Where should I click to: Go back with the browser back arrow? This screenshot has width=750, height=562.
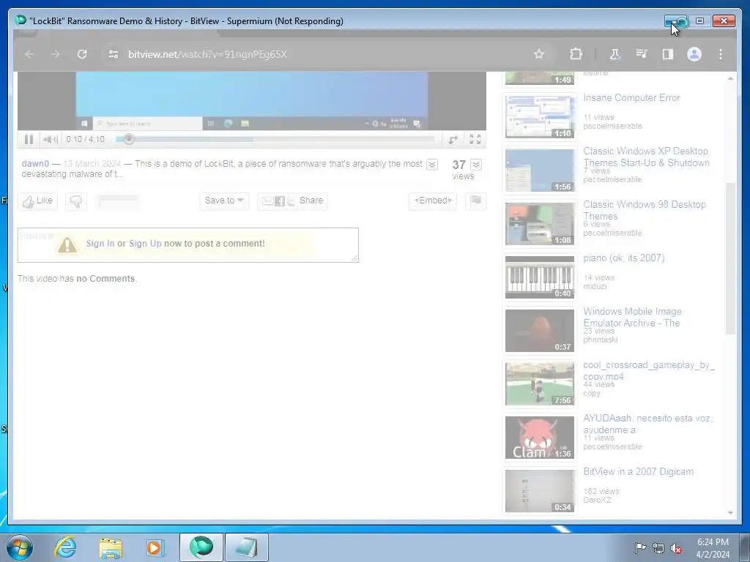pos(29,54)
